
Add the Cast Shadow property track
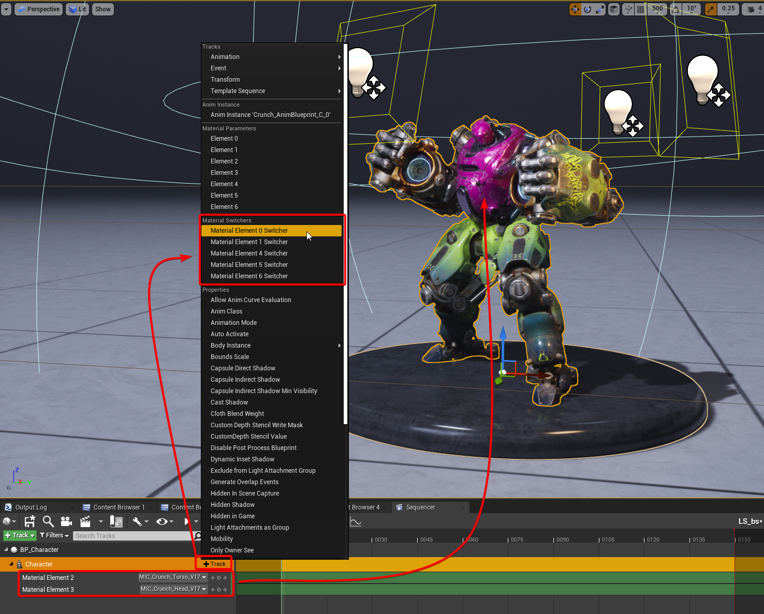tap(272, 402)
